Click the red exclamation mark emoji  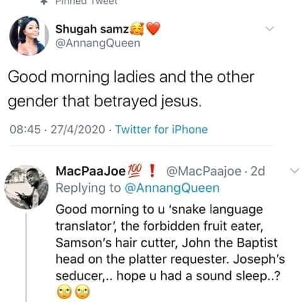(153, 171)
